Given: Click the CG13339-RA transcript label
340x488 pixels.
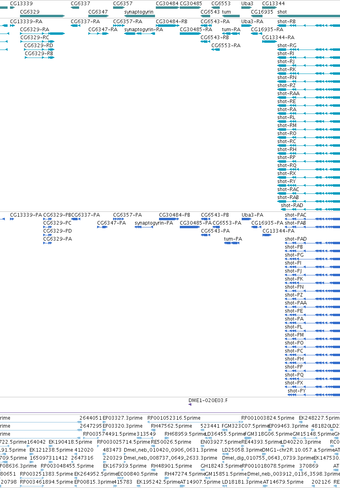Looking at the screenshot, I should coord(26,21).
